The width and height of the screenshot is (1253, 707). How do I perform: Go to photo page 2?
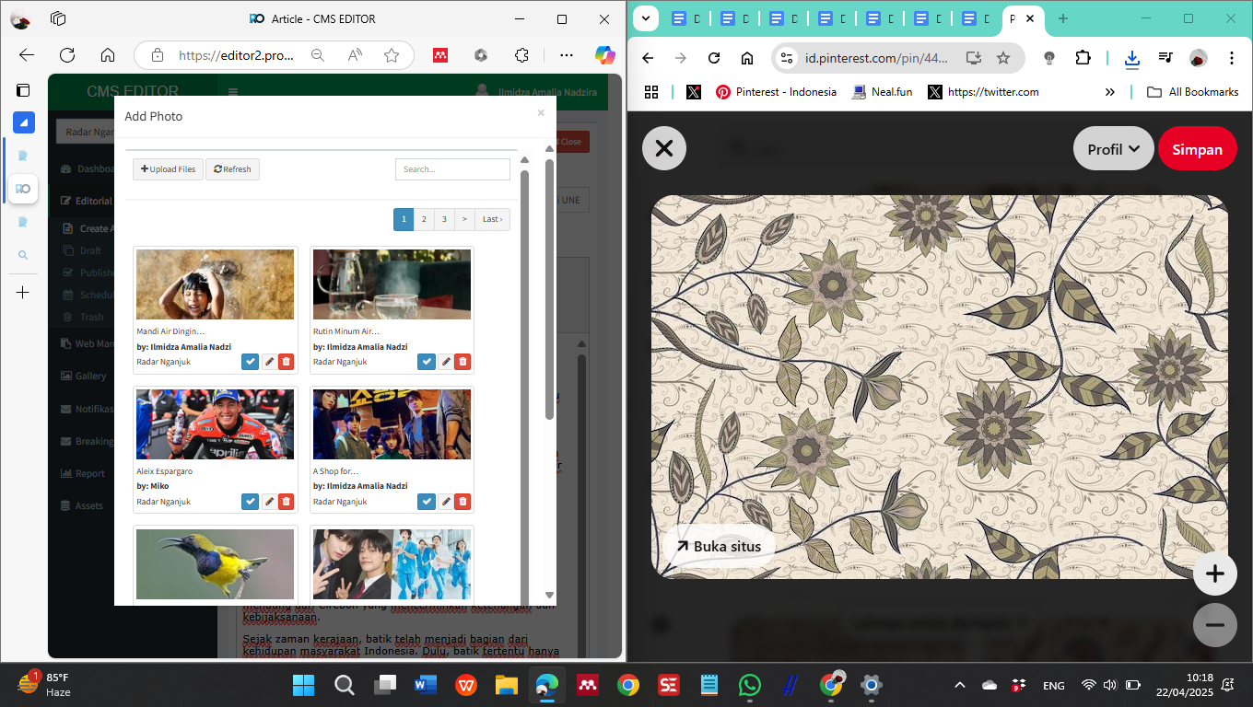(x=424, y=219)
